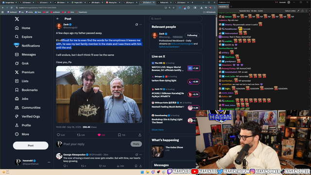Open Windows Start button in taskbar
Screen dimensions: 311x175
point(142,172)
